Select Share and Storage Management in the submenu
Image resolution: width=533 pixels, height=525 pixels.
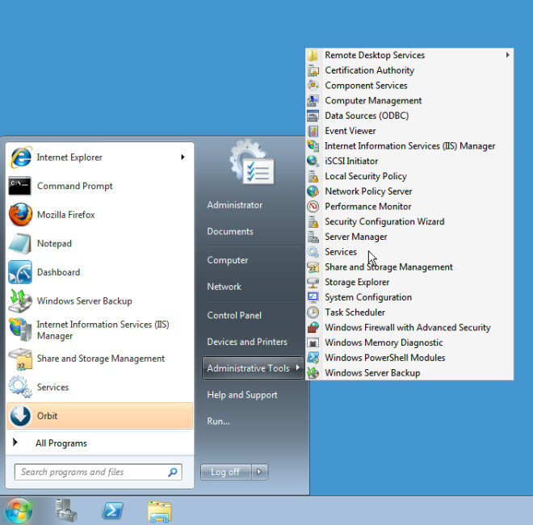coord(409,267)
